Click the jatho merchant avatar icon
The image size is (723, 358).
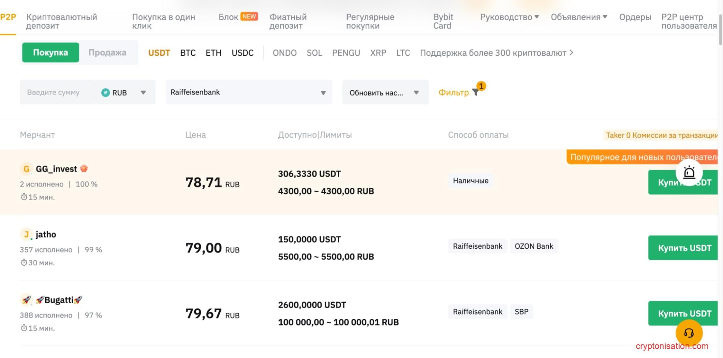26,234
